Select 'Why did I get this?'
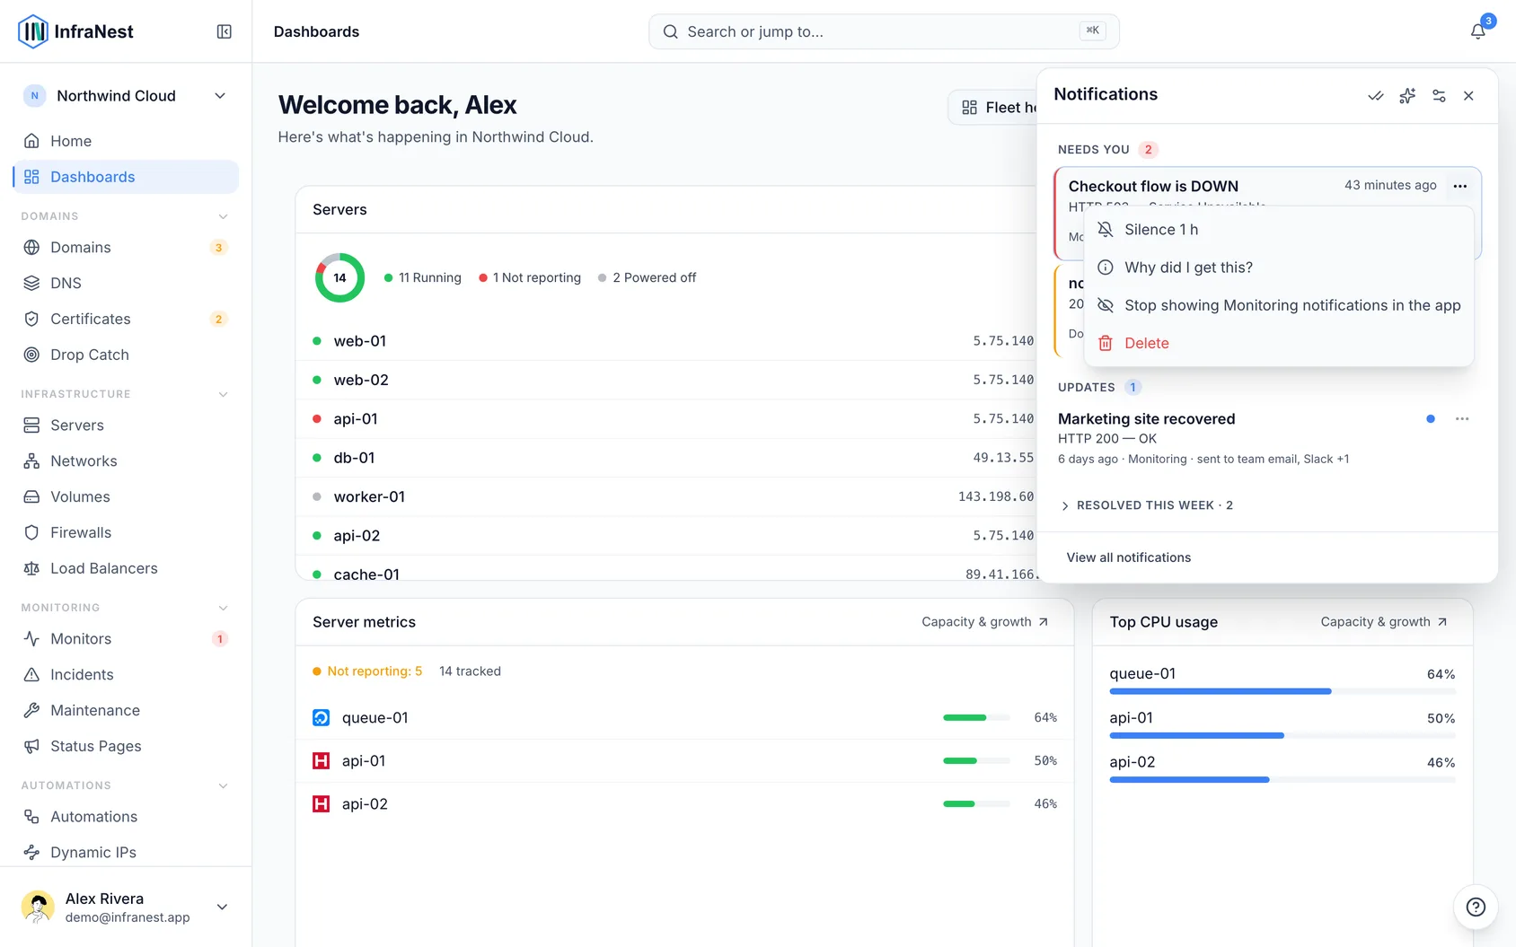1516x947 pixels. [1279, 267]
